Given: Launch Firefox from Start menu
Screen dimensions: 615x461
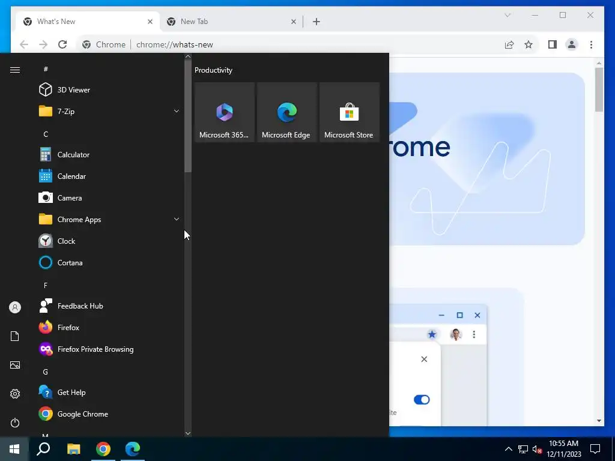Looking at the screenshot, I should [109, 327].
